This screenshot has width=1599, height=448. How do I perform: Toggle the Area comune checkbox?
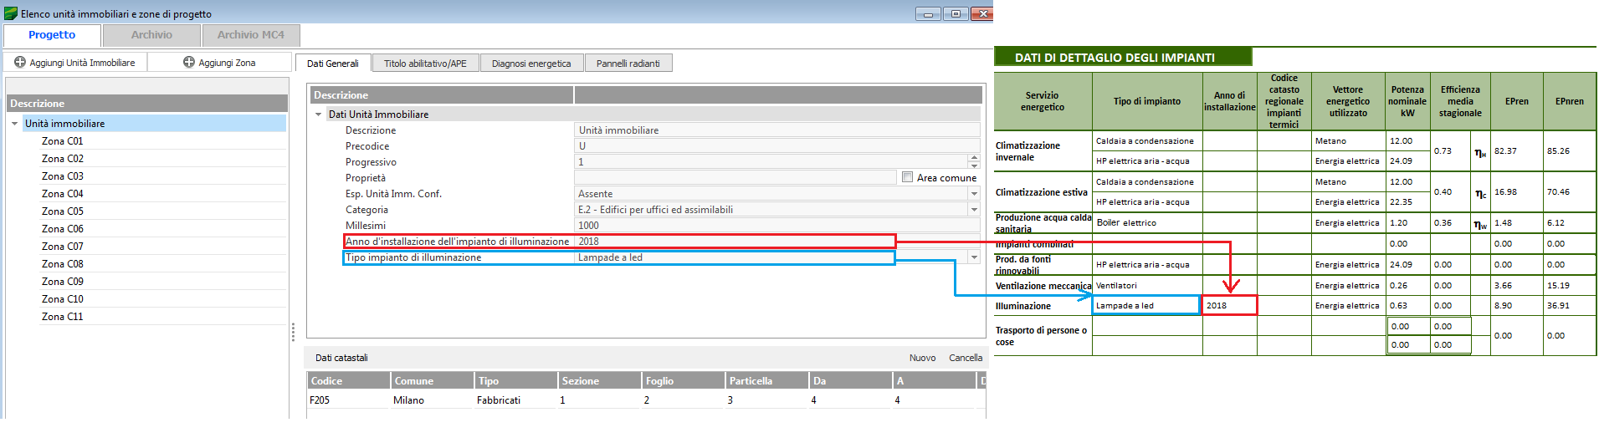click(x=907, y=177)
